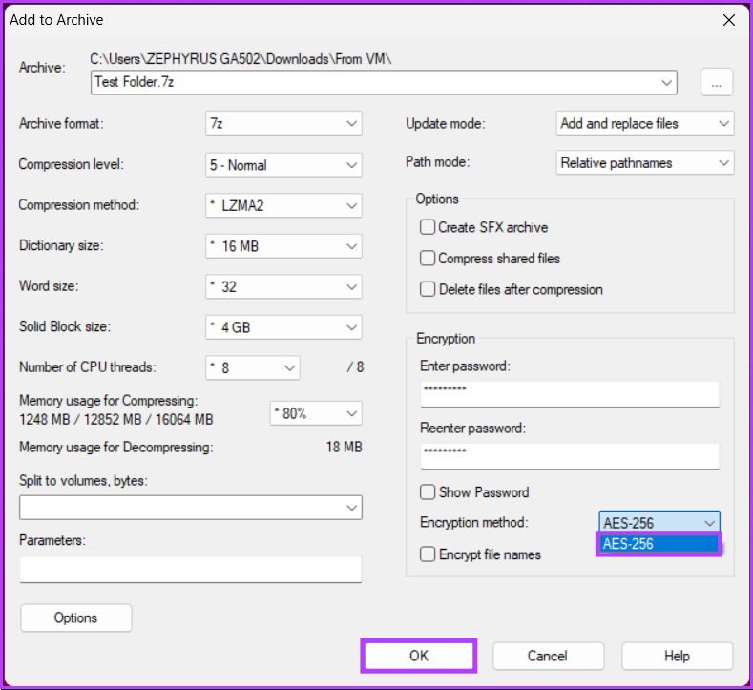Click the Reenter password field

[570, 456]
